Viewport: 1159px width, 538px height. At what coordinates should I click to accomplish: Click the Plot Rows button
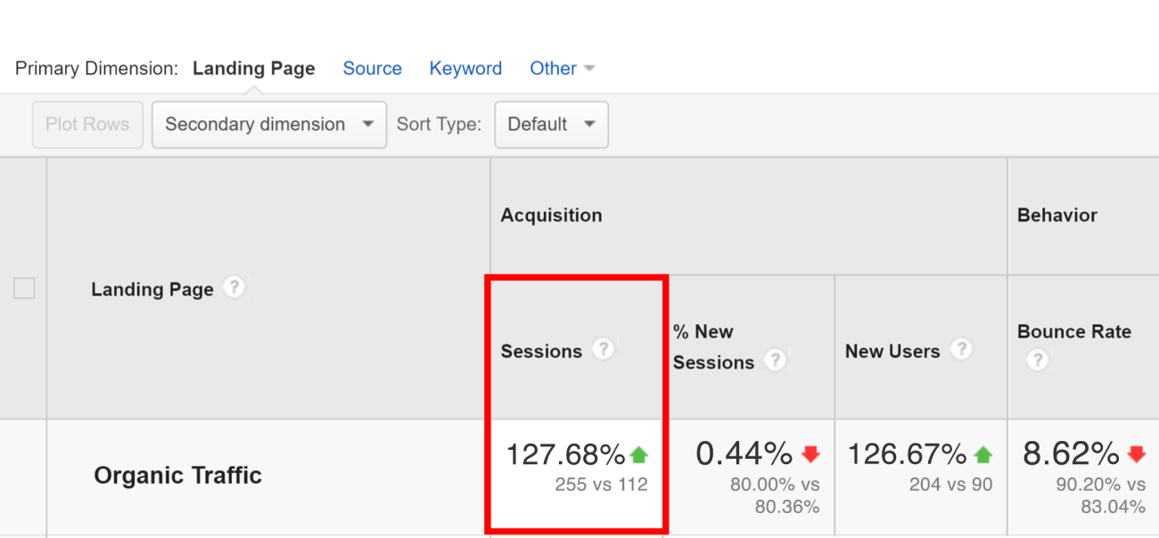point(87,125)
